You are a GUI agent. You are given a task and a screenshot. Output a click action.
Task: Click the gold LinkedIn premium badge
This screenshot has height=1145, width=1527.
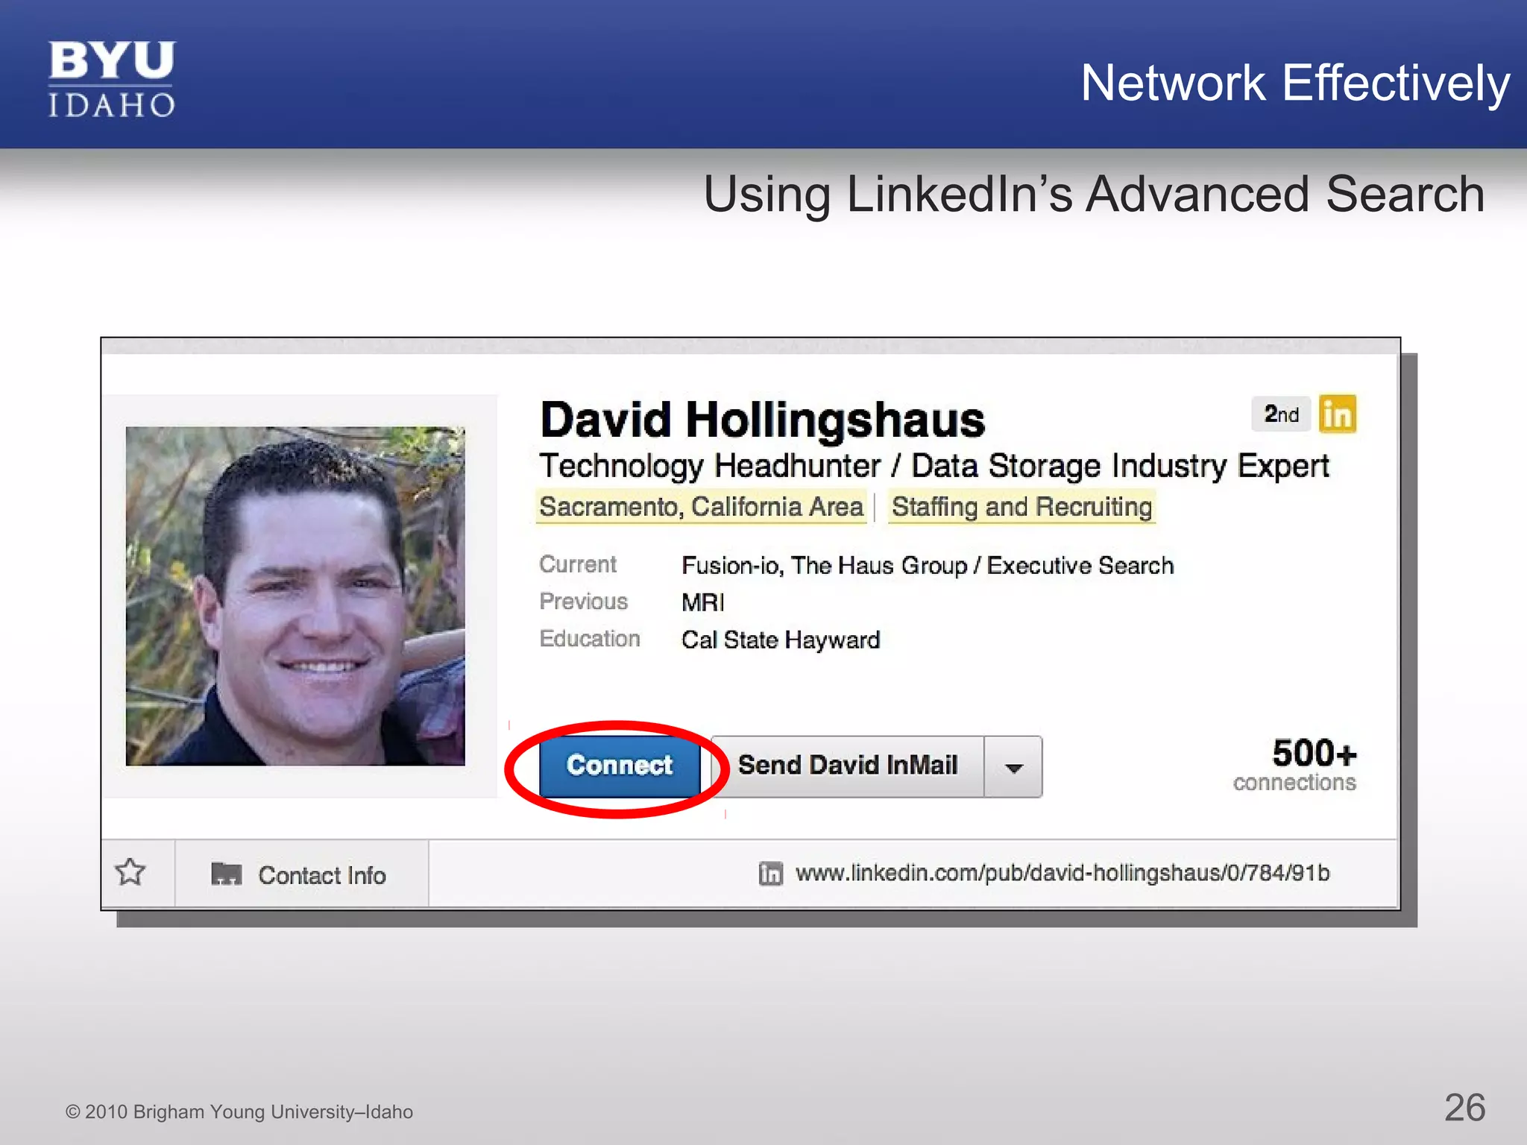(1337, 414)
